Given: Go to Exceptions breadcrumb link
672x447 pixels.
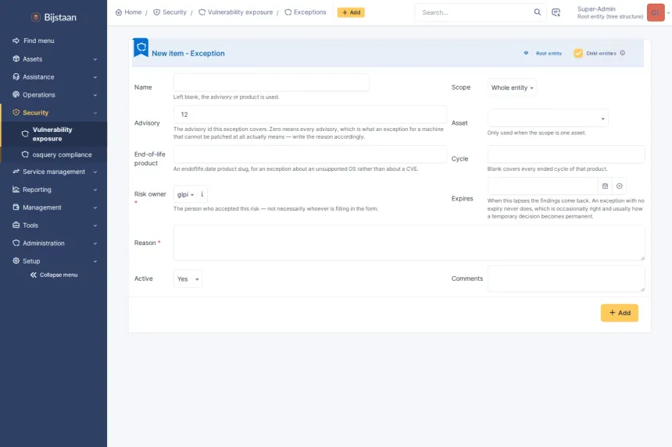Looking at the screenshot, I should pyautogui.click(x=306, y=12).
